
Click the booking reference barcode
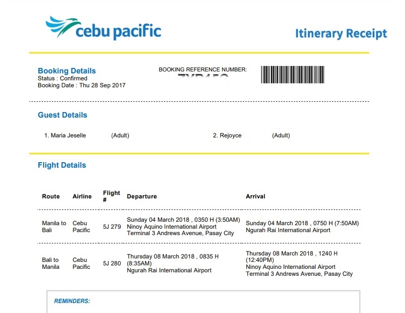[292, 74]
